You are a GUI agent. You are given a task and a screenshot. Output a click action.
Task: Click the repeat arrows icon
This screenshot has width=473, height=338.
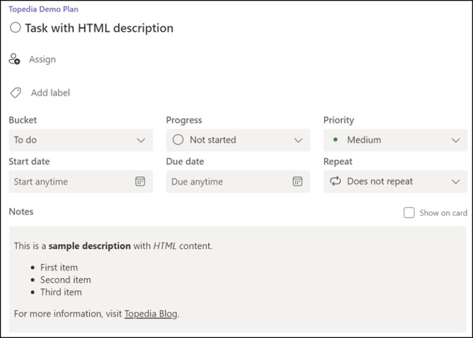coord(335,181)
